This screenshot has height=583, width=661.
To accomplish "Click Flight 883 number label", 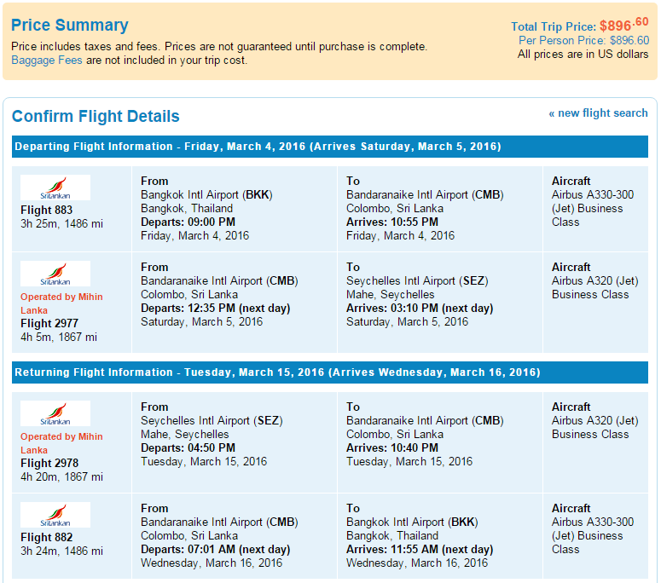I will pyautogui.click(x=46, y=210).
